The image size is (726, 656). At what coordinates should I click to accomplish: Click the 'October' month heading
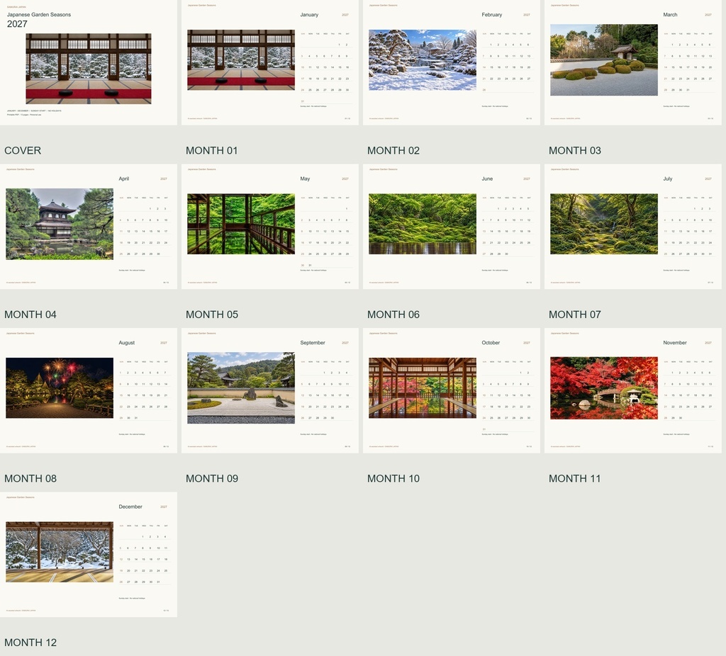491,343
